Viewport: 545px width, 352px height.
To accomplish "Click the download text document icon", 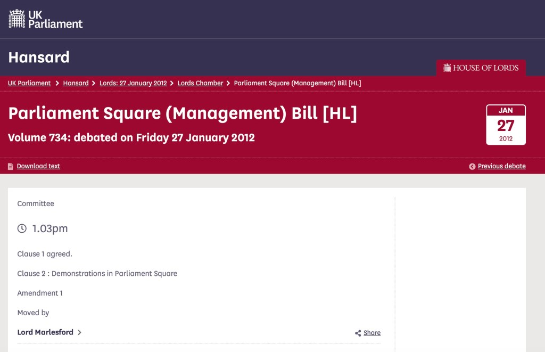I will (11, 167).
